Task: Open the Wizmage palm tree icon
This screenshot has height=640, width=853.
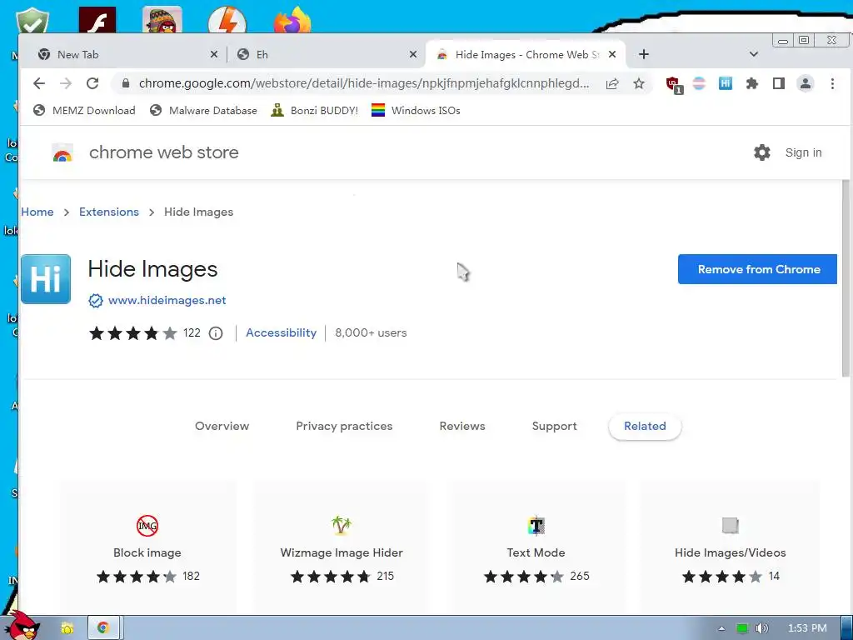Action: coord(342,525)
